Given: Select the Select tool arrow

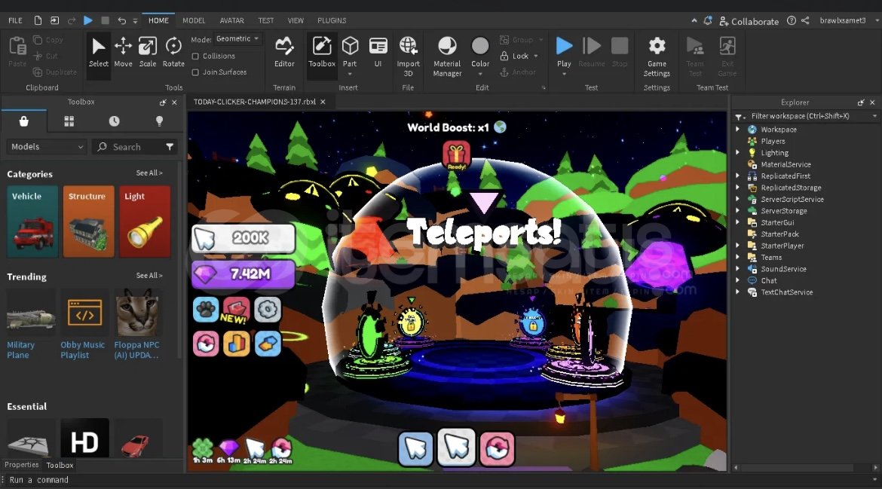Looking at the screenshot, I should pyautogui.click(x=99, y=52).
